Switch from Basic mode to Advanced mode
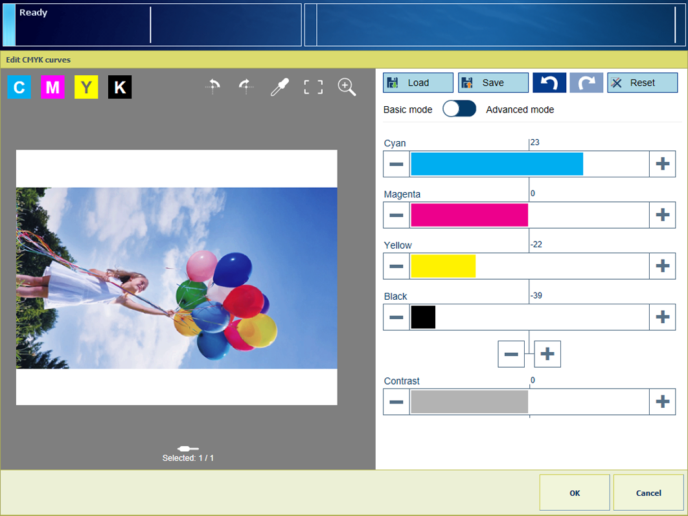Image resolution: width=688 pixels, height=516 pixels. point(459,109)
